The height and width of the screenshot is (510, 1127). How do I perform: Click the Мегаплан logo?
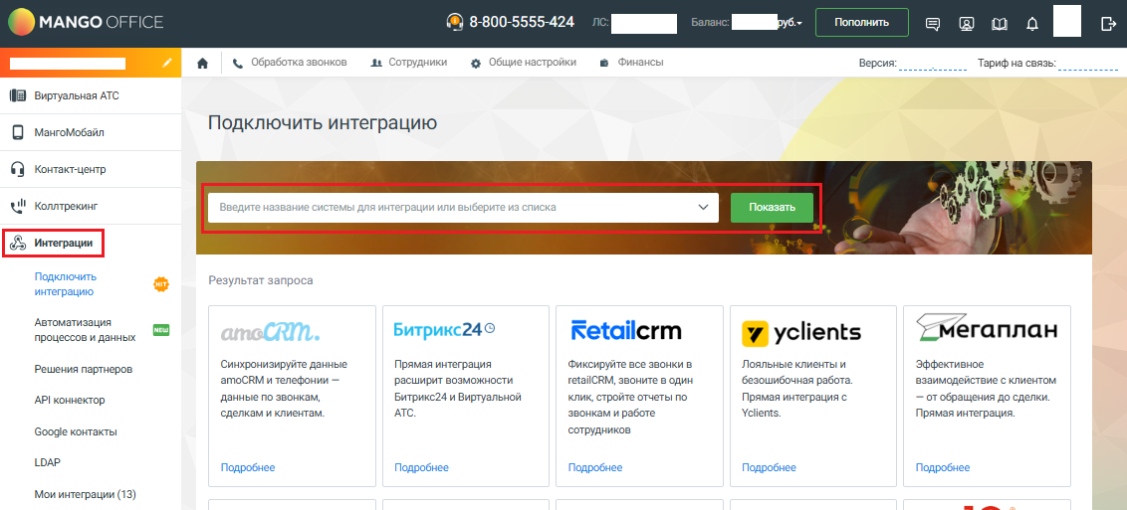point(986,328)
